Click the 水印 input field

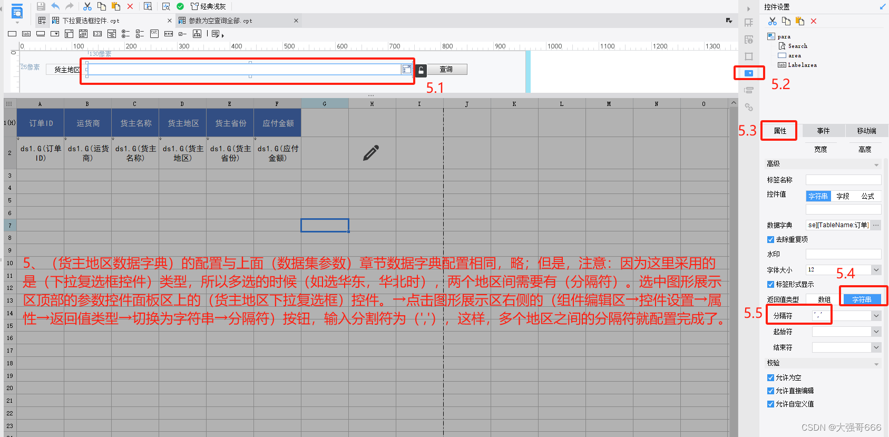tap(843, 254)
